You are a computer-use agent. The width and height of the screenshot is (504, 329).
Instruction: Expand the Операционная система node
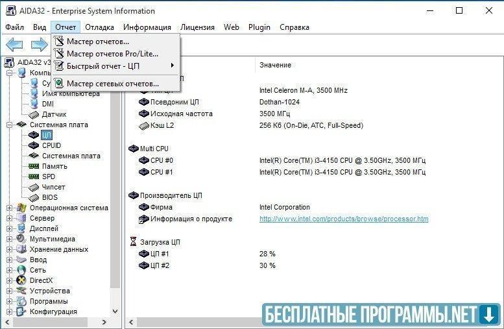[x=9, y=208]
